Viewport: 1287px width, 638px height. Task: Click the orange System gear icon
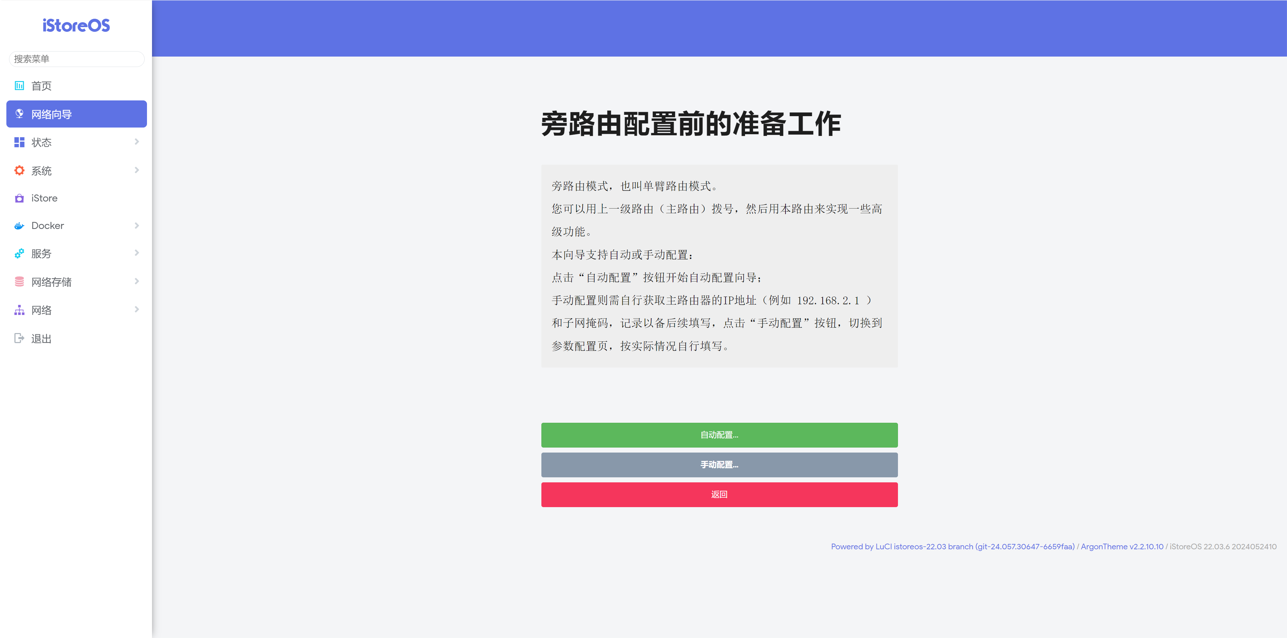click(x=19, y=170)
